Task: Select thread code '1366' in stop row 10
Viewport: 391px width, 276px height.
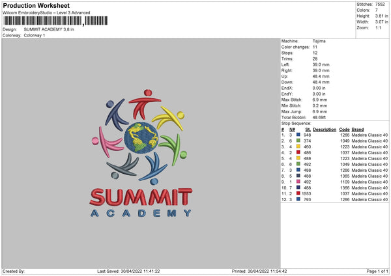Action: pos(345,188)
